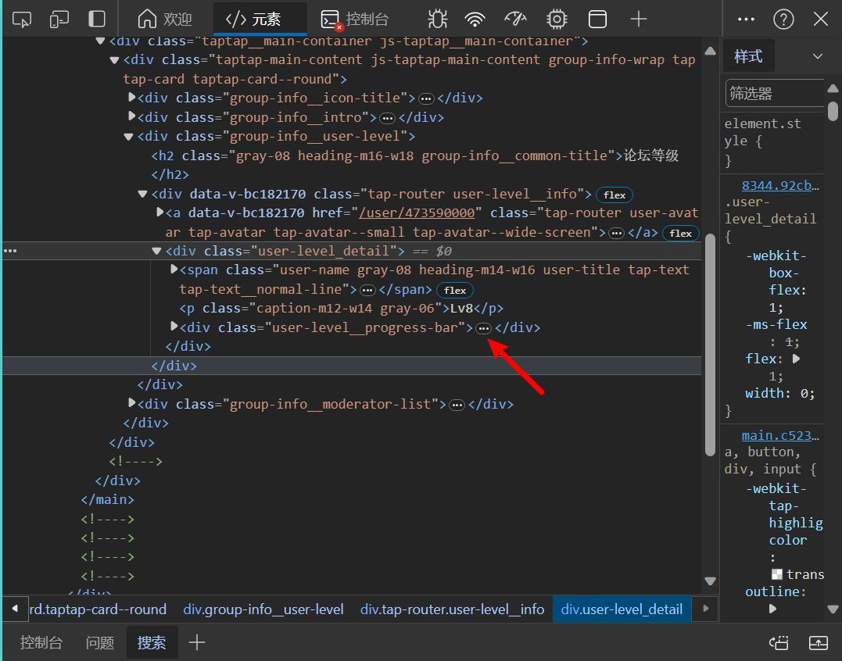The image size is (842, 661).
Task: Expand the user-level__progress-bar node
Action: pos(174,327)
